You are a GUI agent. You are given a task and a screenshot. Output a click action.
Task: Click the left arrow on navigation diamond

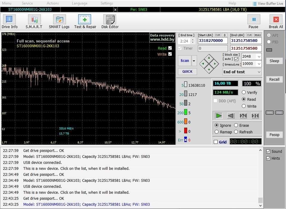pyautogui.click(x=203, y=64)
